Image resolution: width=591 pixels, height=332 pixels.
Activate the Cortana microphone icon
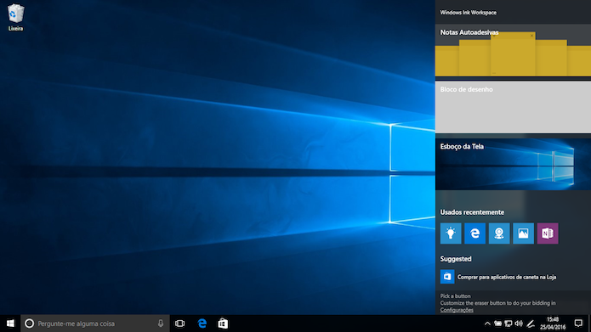click(x=161, y=324)
